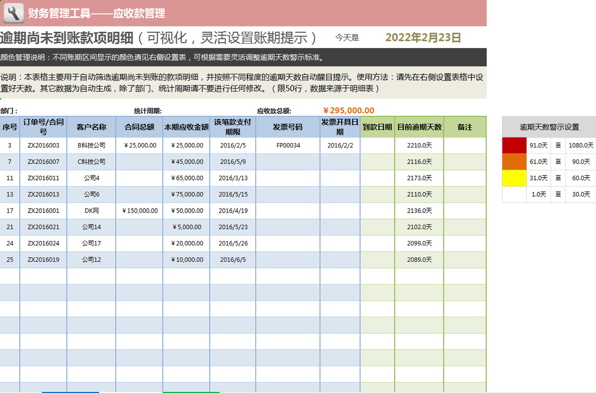Click the wrench tool icon in the header

click(14, 12)
